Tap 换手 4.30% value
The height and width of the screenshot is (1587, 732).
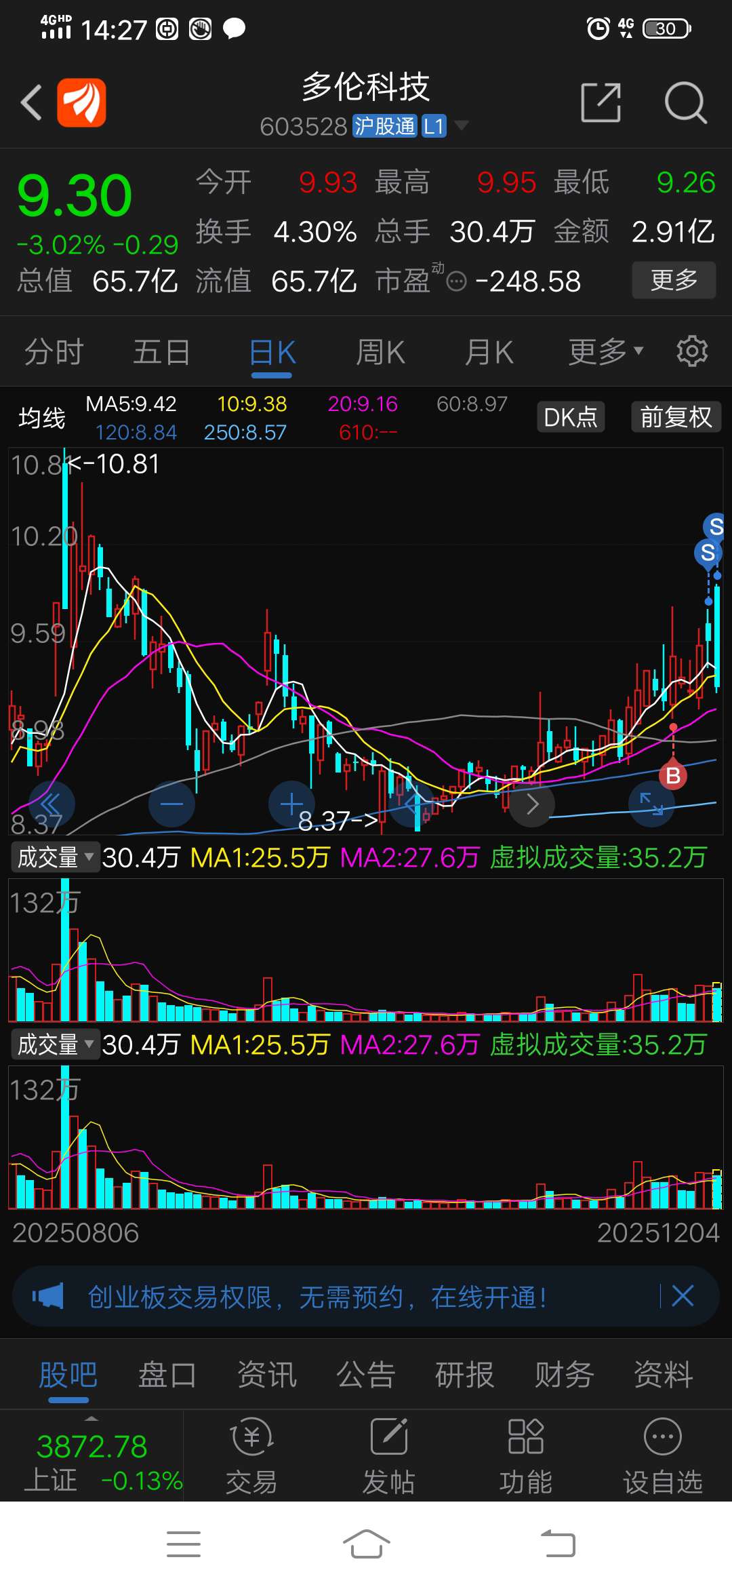[x=315, y=232]
